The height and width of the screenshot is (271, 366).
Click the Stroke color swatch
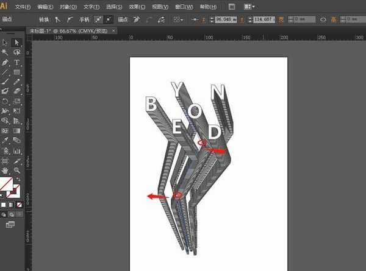coord(15,192)
